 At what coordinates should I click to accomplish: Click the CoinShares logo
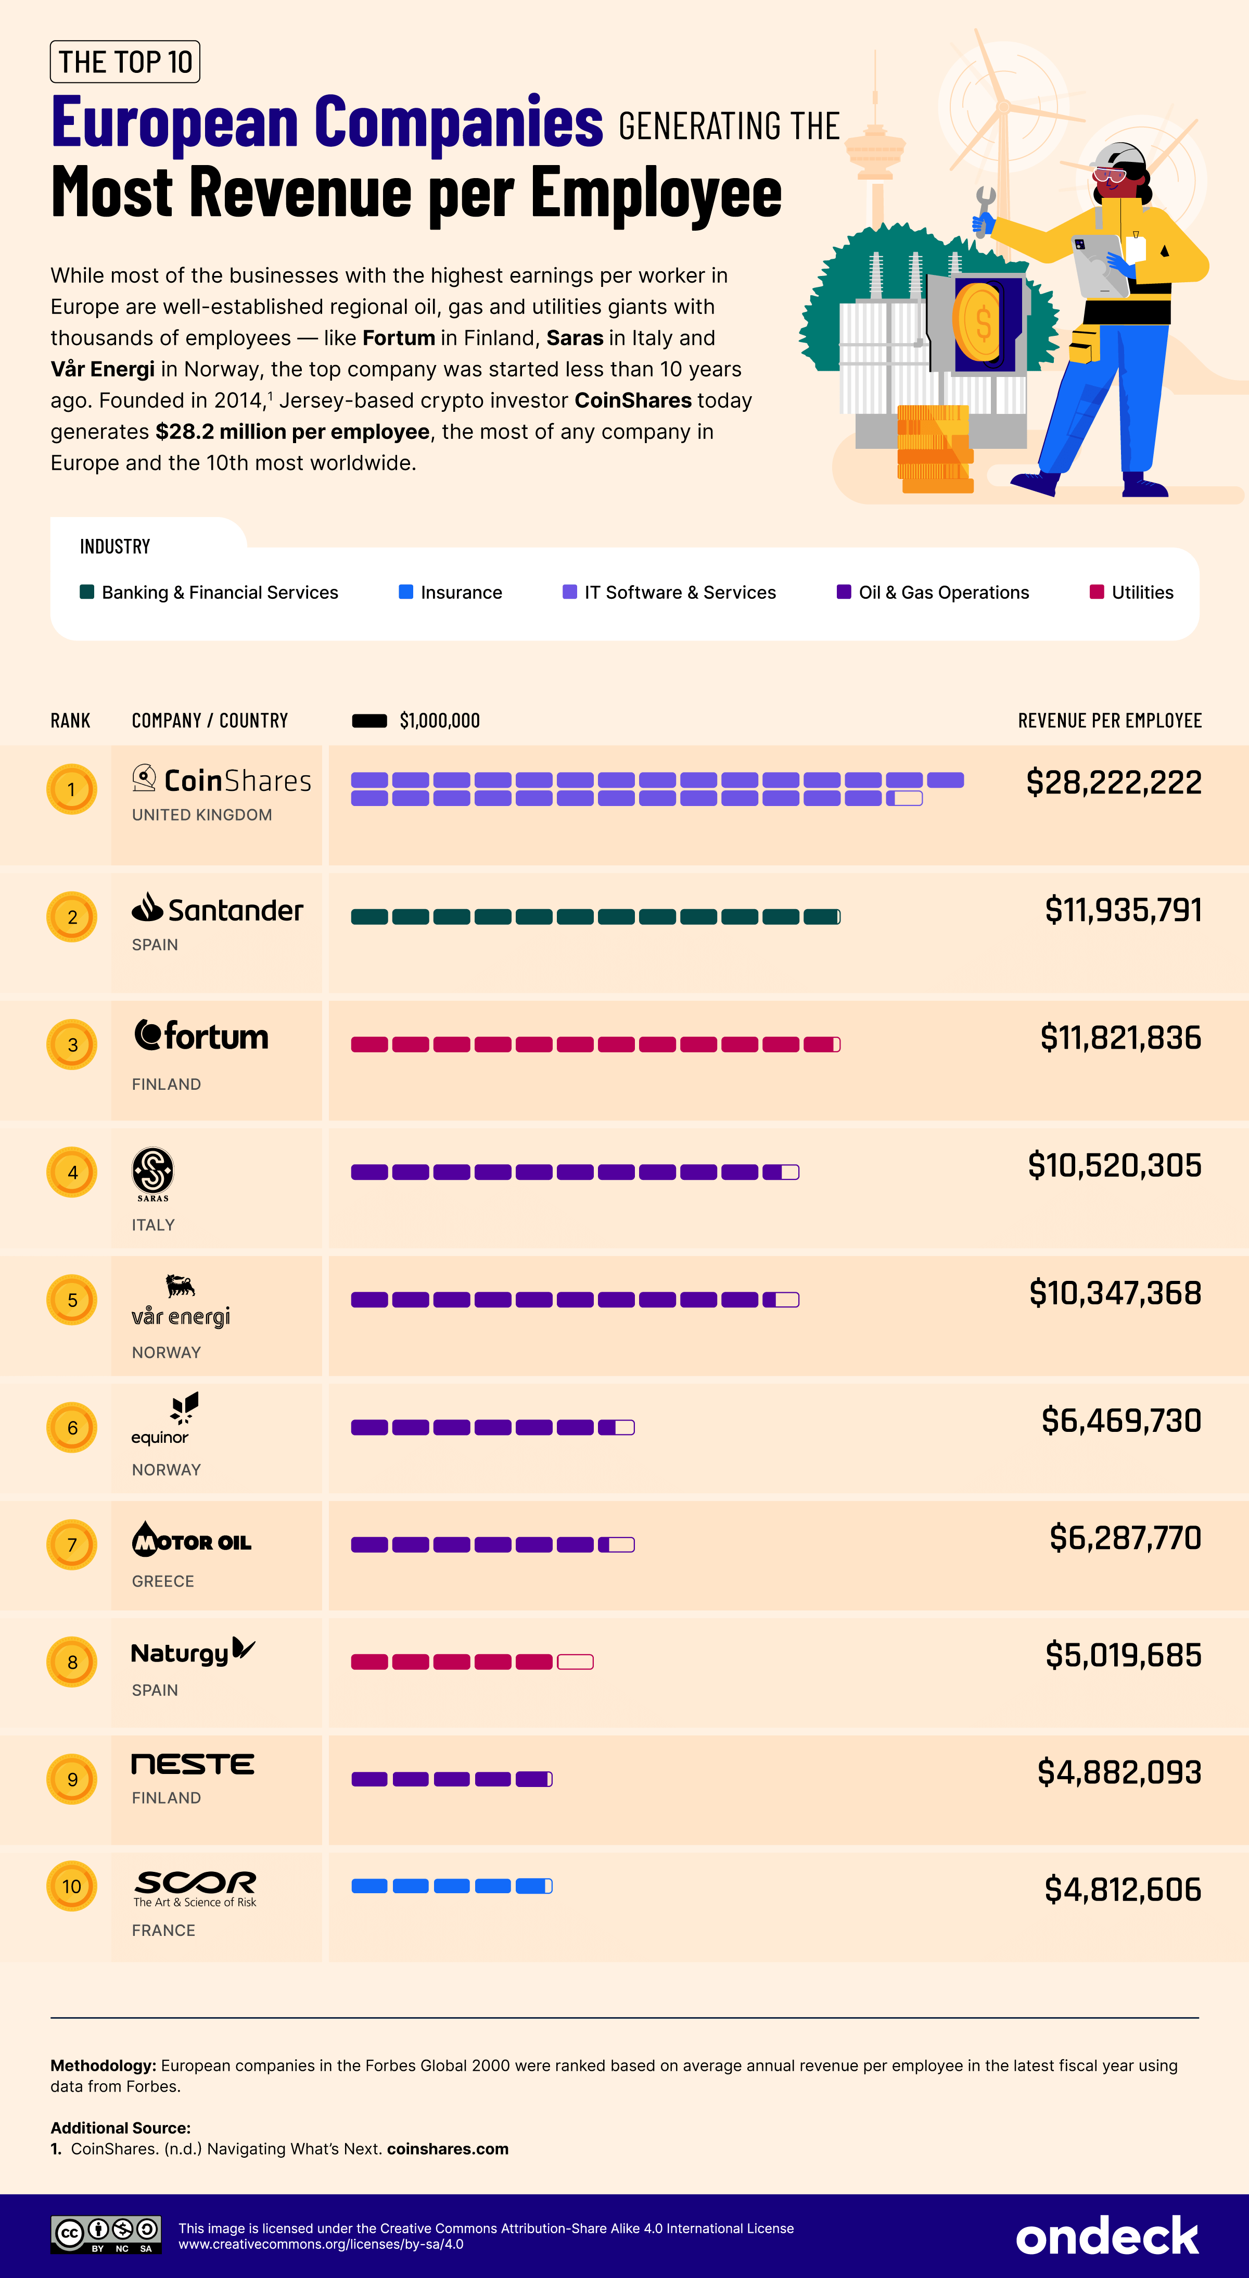click(x=222, y=780)
